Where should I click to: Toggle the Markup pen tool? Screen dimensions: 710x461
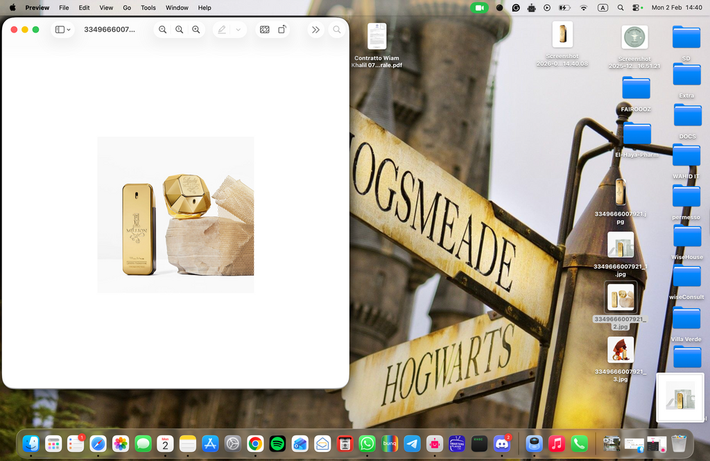pyautogui.click(x=222, y=30)
